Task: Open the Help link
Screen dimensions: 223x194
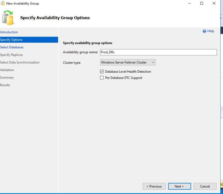Action: click(210, 31)
